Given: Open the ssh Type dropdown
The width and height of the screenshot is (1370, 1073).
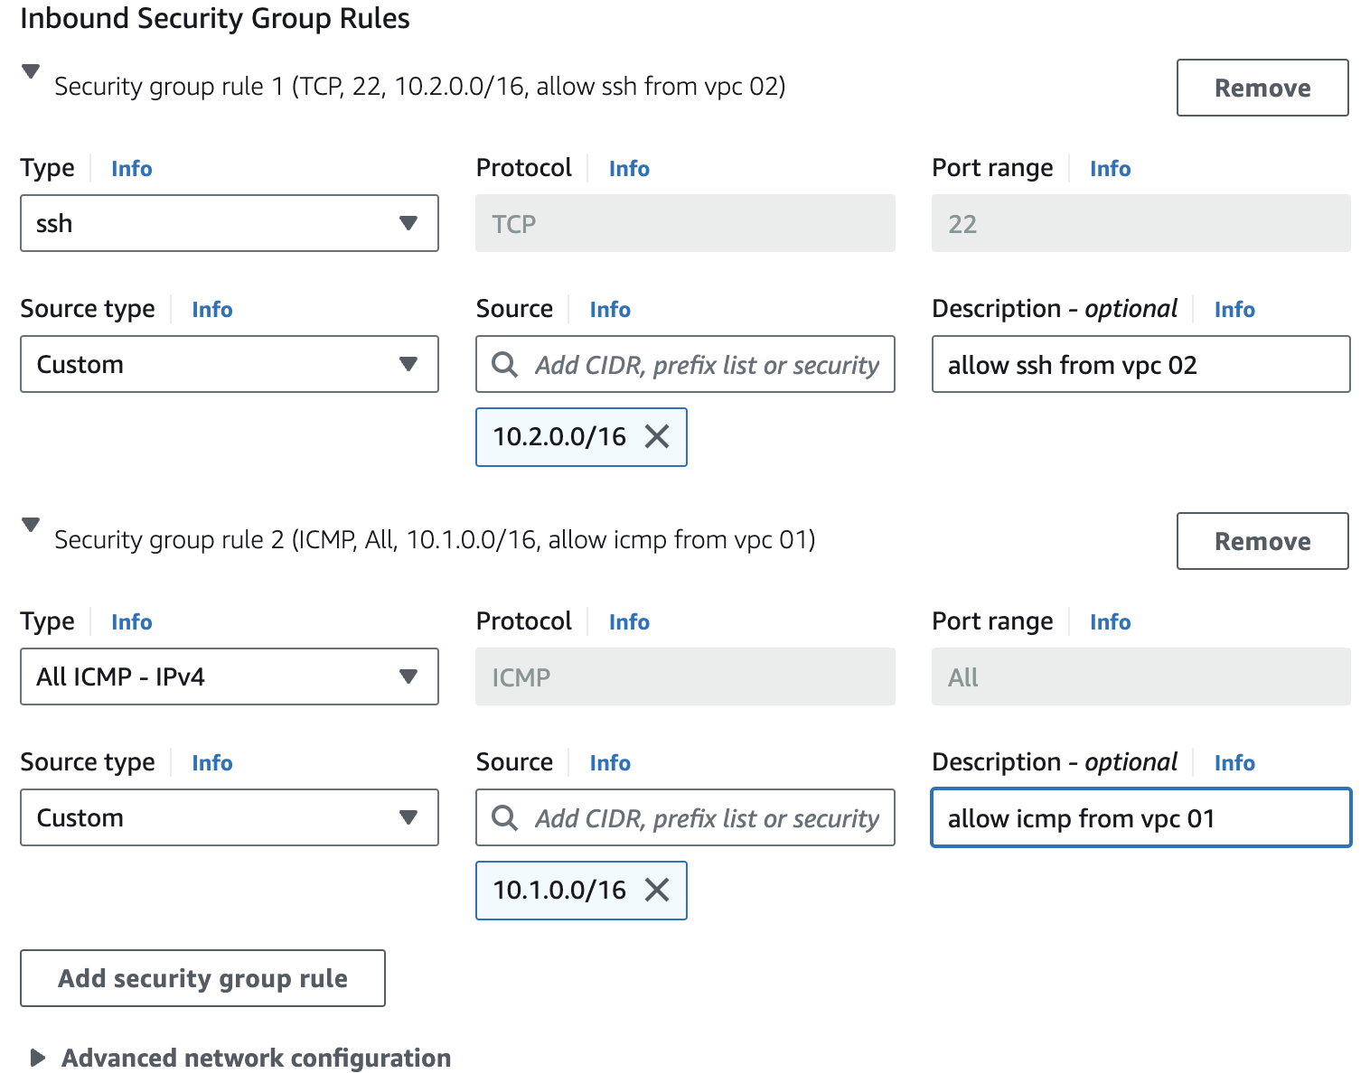Looking at the screenshot, I should (229, 223).
